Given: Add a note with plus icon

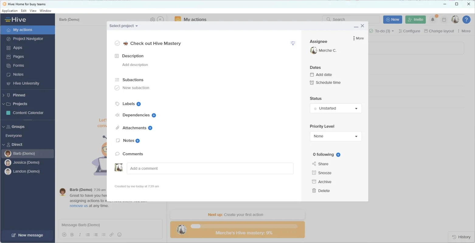Looking at the screenshot, I should coord(137,141).
